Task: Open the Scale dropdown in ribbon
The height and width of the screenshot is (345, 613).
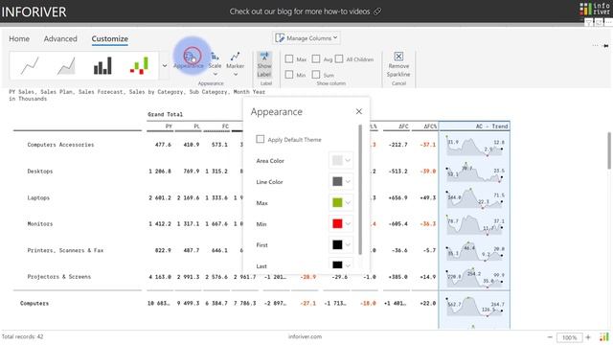Action: tap(215, 64)
